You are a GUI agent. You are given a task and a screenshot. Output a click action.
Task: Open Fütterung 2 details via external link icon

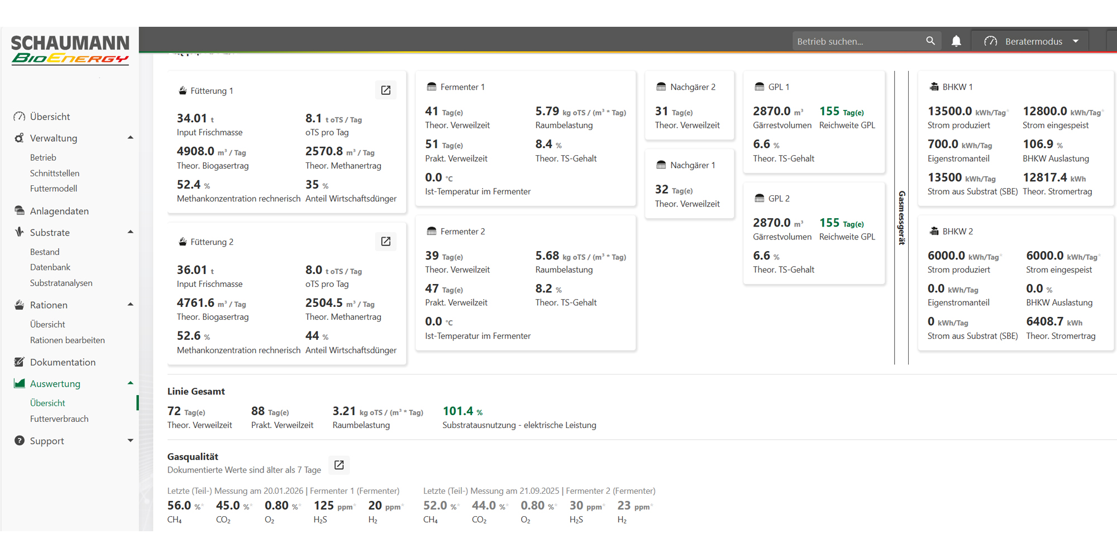click(x=385, y=242)
